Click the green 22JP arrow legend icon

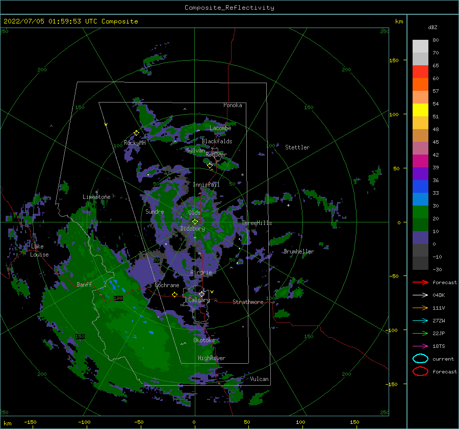point(420,333)
